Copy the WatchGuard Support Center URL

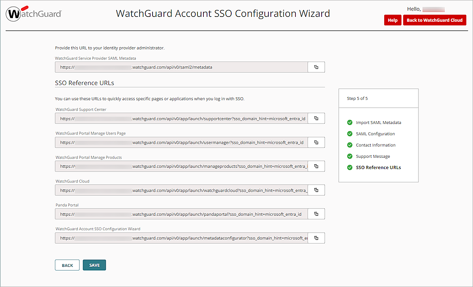tap(316, 118)
